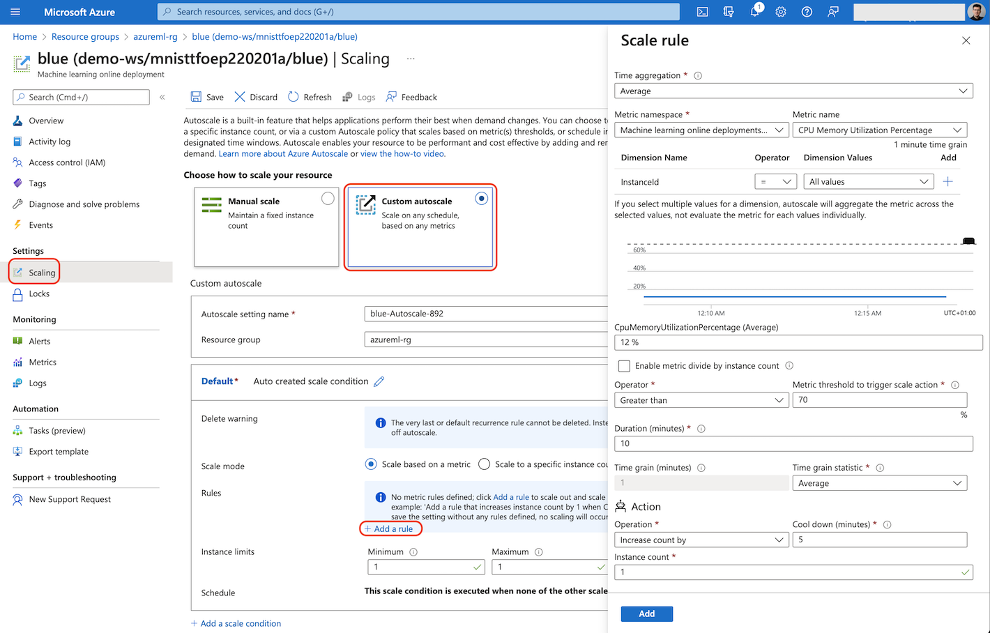Open Metric namespace dropdown
990x633 pixels.
click(x=701, y=130)
